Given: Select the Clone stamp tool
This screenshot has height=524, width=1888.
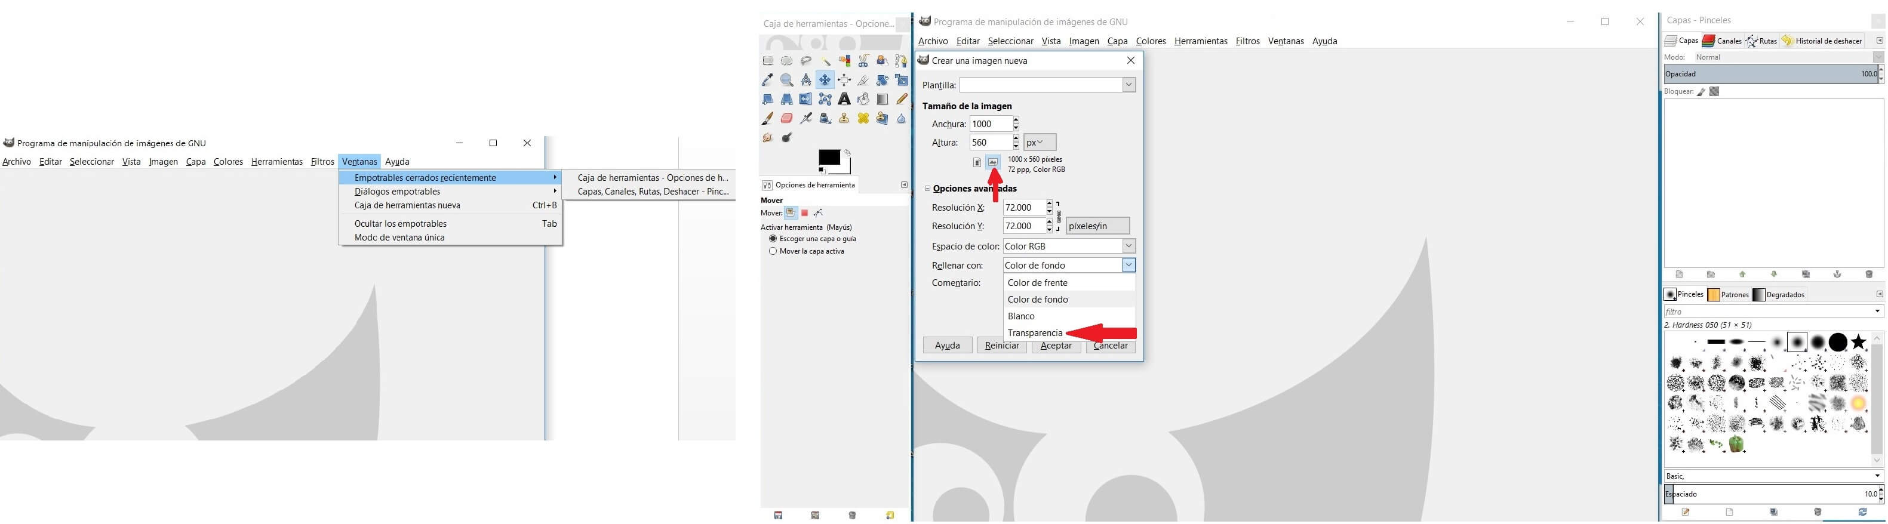Looking at the screenshot, I should (844, 119).
